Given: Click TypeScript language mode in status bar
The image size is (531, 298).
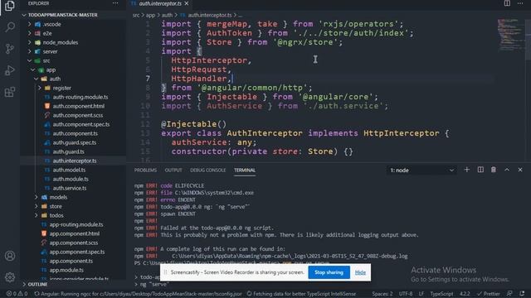Looking at the screenshot, I should (441, 294).
